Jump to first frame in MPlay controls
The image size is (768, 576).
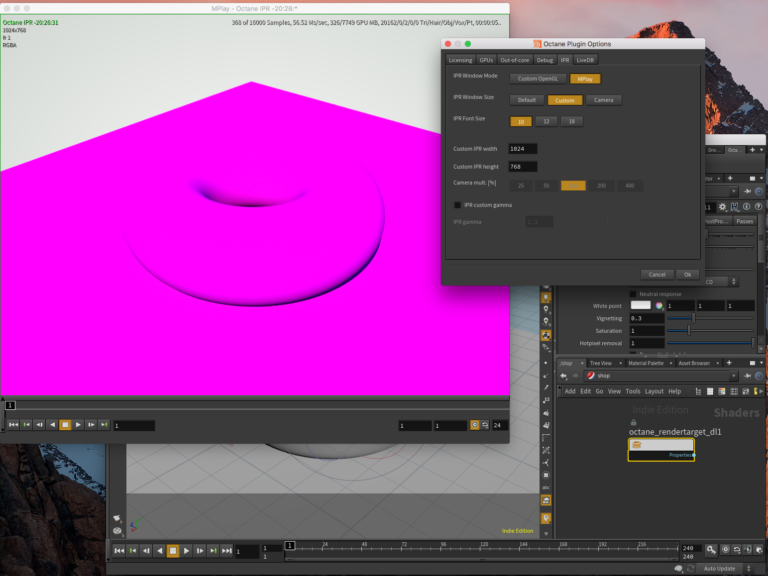click(13, 425)
